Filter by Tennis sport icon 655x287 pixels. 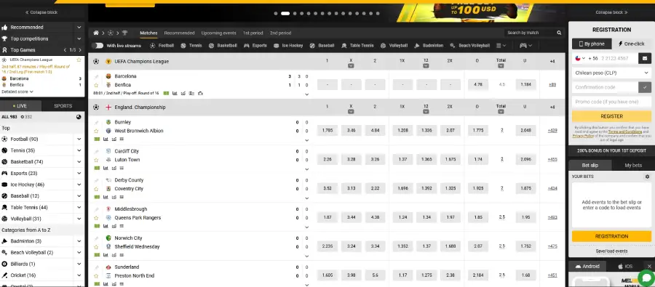[x=184, y=46]
